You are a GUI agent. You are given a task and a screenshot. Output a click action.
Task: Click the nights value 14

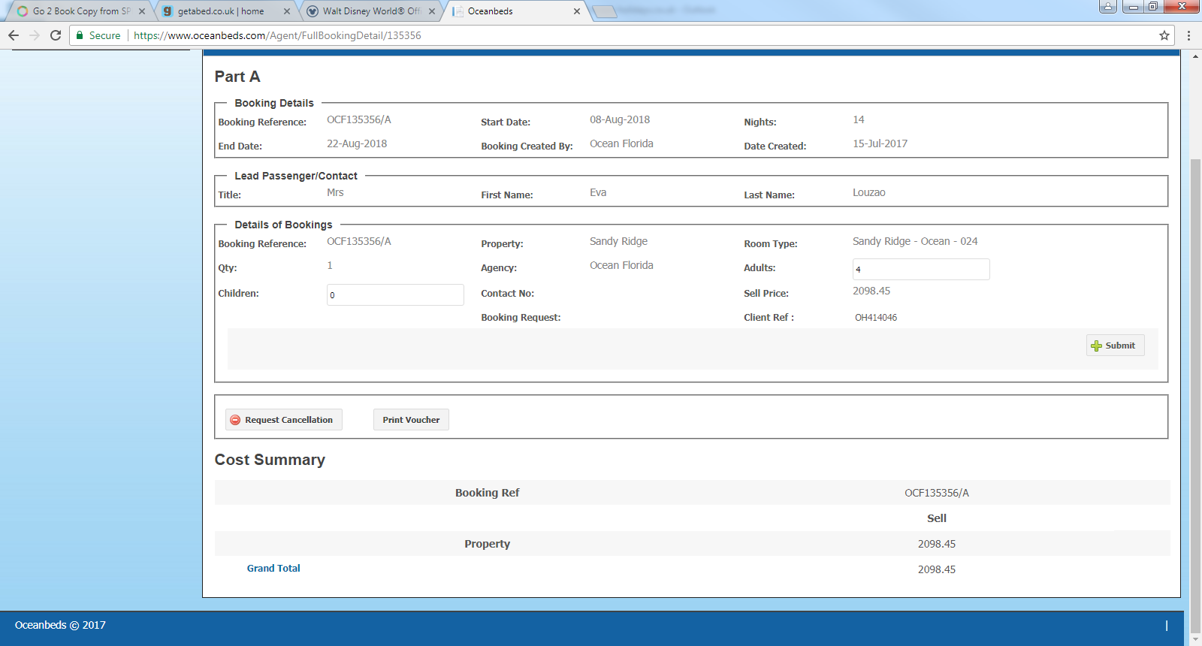tap(859, 119)
